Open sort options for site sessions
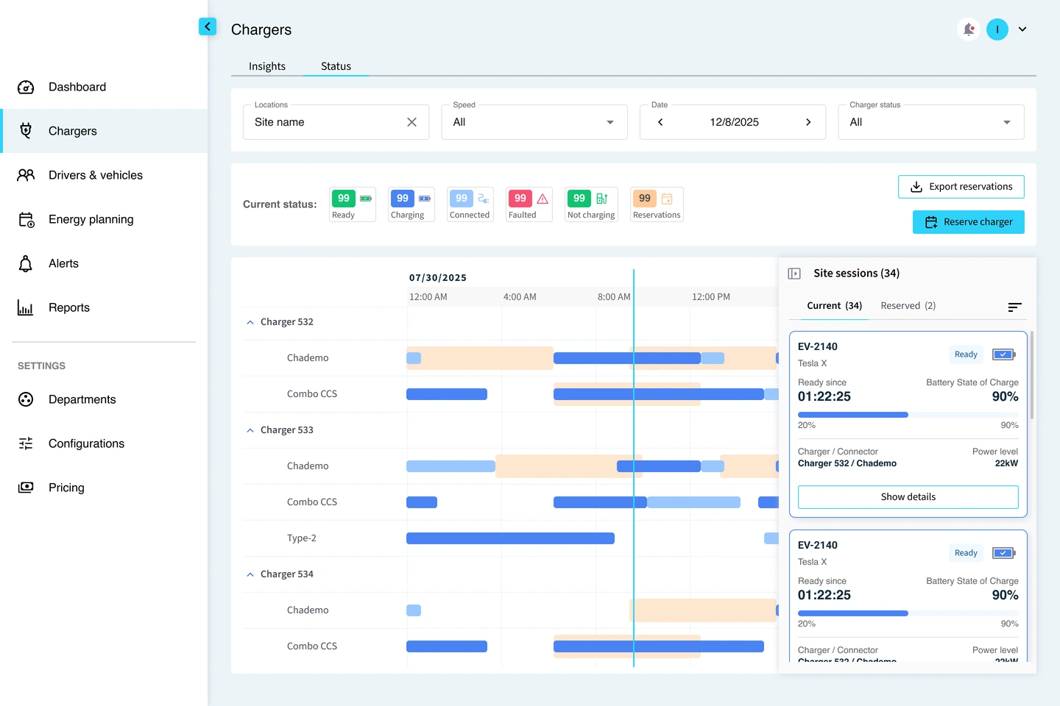The image size is (1060, 706). 1014,307
